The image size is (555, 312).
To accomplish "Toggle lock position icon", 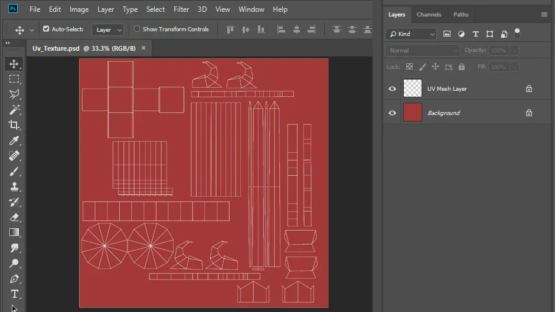I will (435, 67).
